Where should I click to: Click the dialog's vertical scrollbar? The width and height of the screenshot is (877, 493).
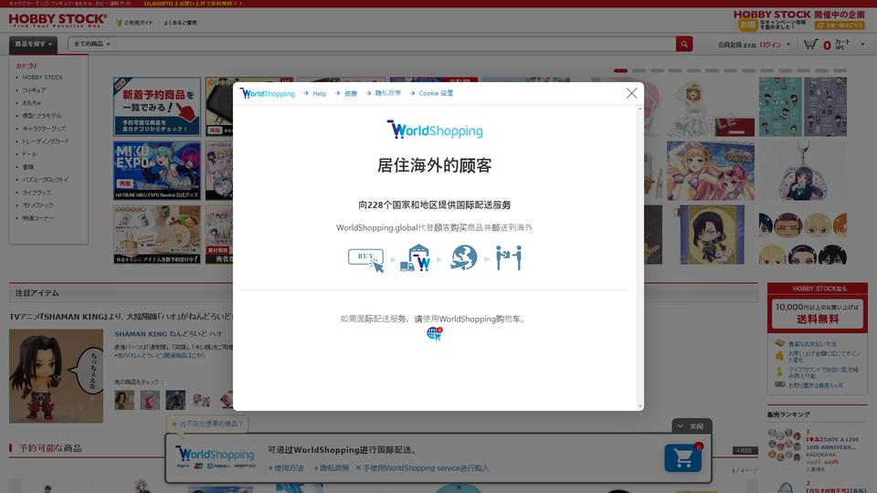point(639,257)
